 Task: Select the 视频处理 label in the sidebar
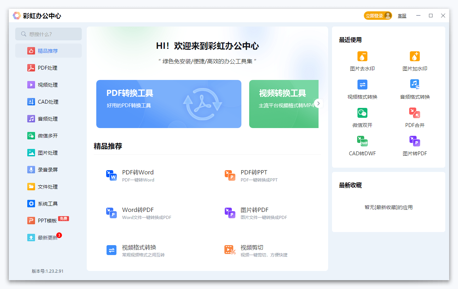point(48,85)
